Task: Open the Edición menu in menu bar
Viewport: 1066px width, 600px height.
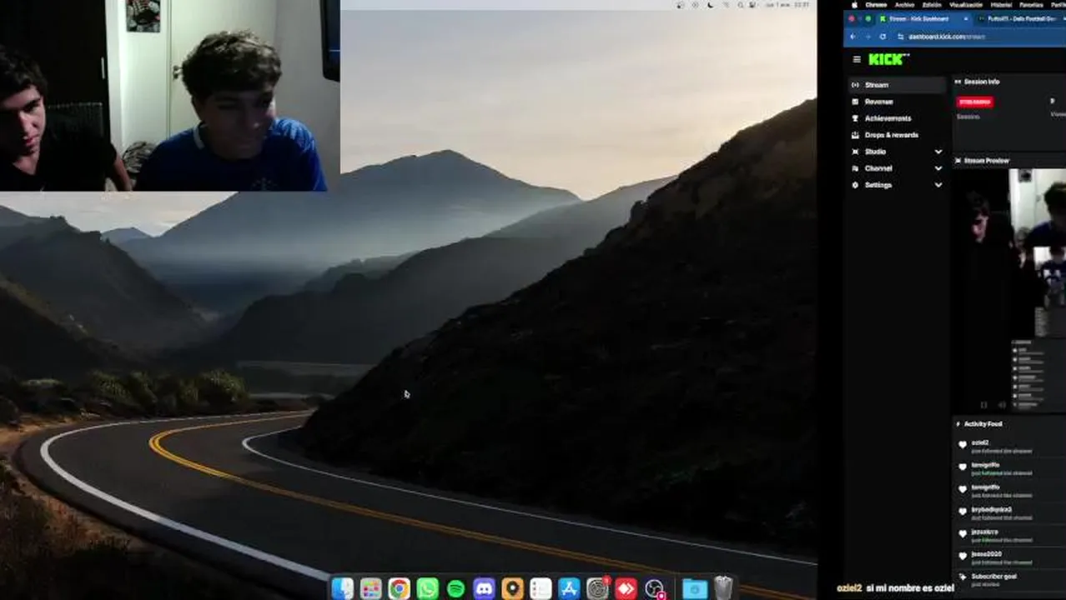Action: point(932,4)
